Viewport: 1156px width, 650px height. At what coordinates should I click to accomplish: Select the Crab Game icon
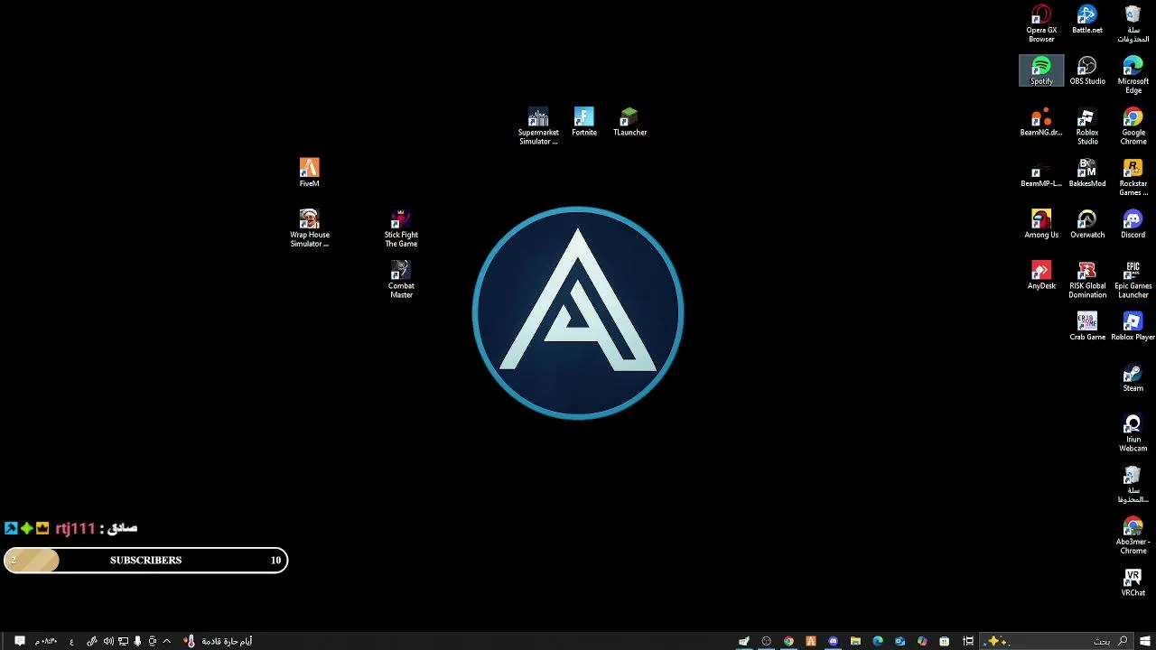tap(1087, 327)
